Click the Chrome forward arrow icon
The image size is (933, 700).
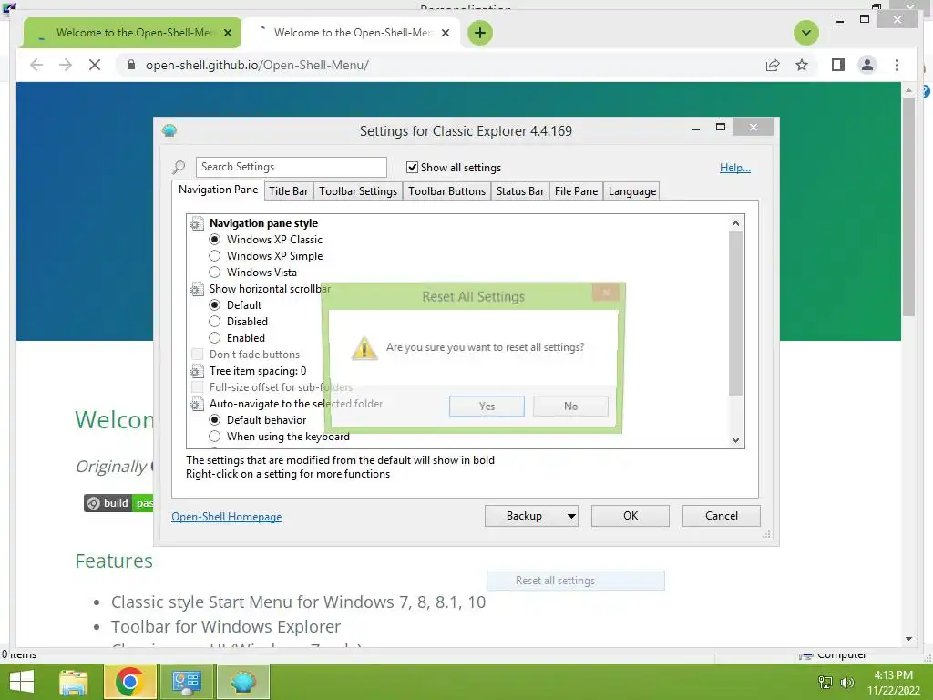click(x=66, y=65)
